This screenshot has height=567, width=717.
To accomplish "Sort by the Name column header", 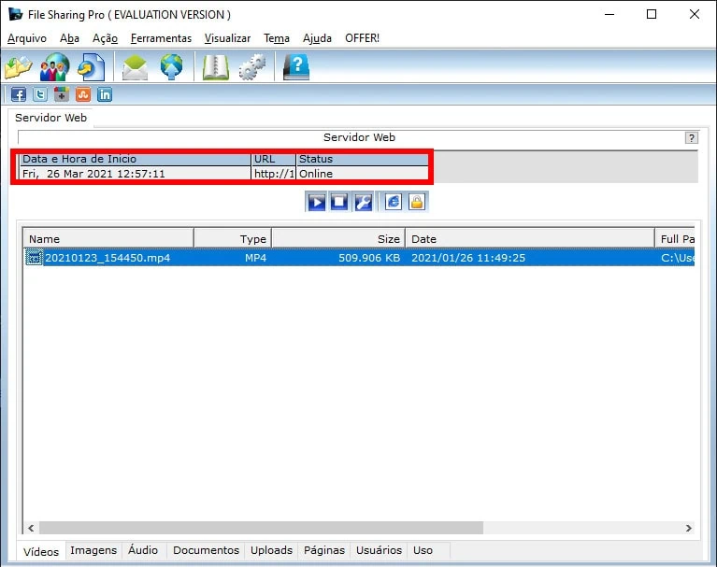I will point(108,238).
